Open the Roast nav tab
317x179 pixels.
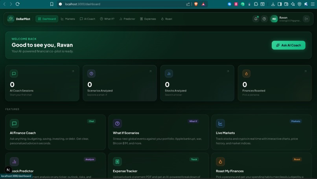click(x=167, y=19)
